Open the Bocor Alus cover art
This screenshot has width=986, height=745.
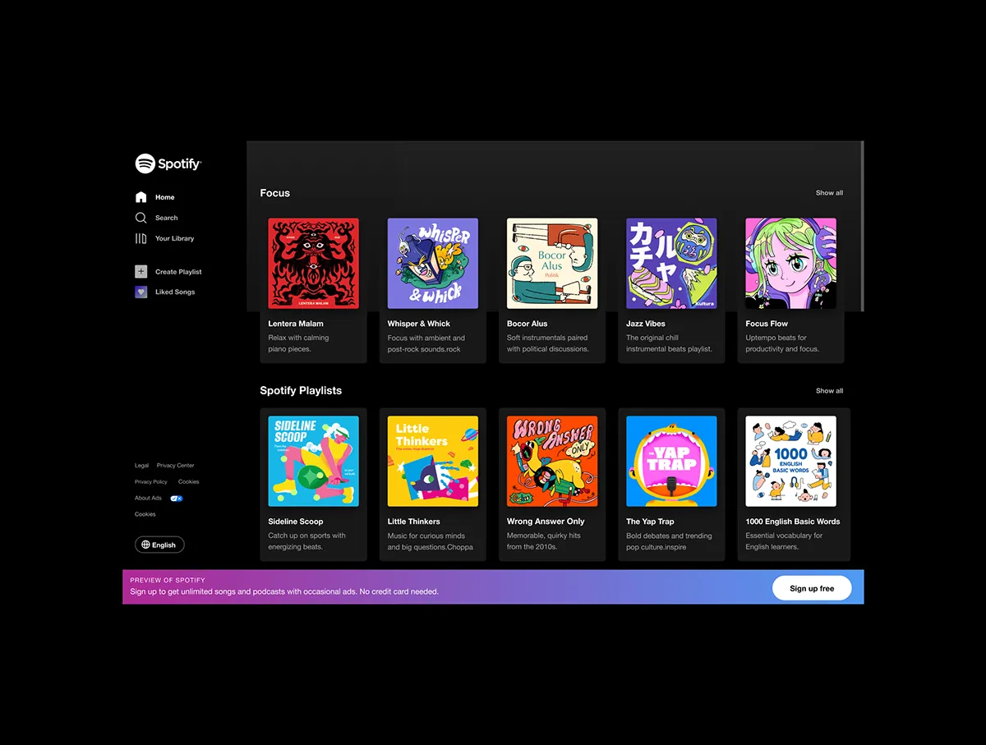552,263
